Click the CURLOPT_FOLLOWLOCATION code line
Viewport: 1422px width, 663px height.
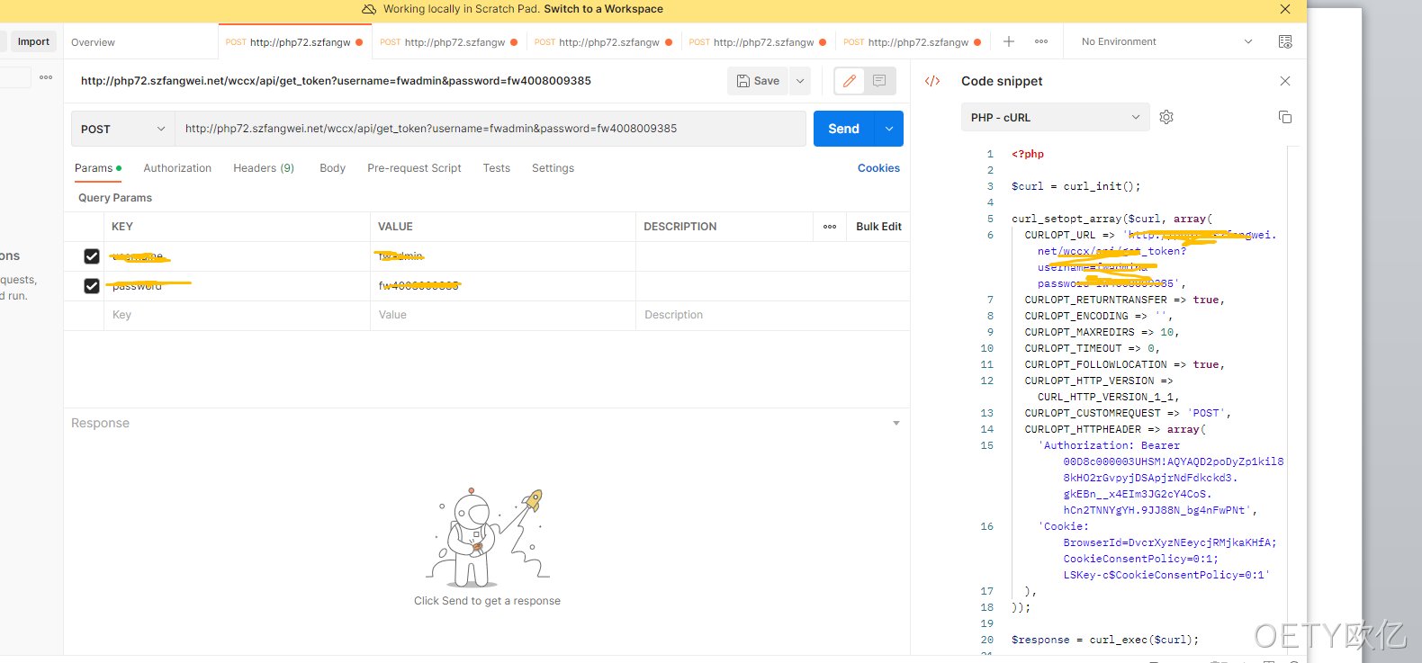[1124, 364]
